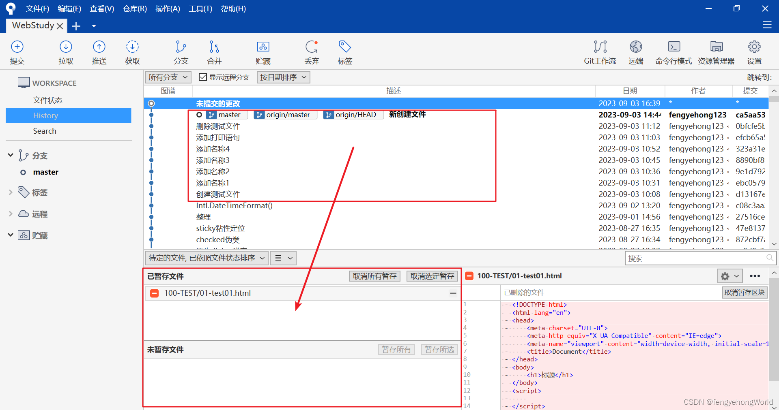This screenshot has width=779, height=410.
Task: Click the 描述 column header
Action: (394, 91)
